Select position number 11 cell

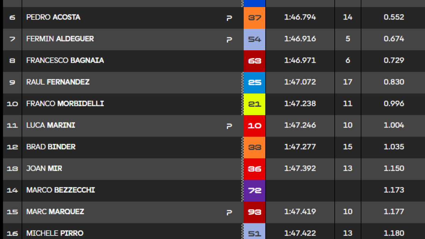click(x=12, y=126)
